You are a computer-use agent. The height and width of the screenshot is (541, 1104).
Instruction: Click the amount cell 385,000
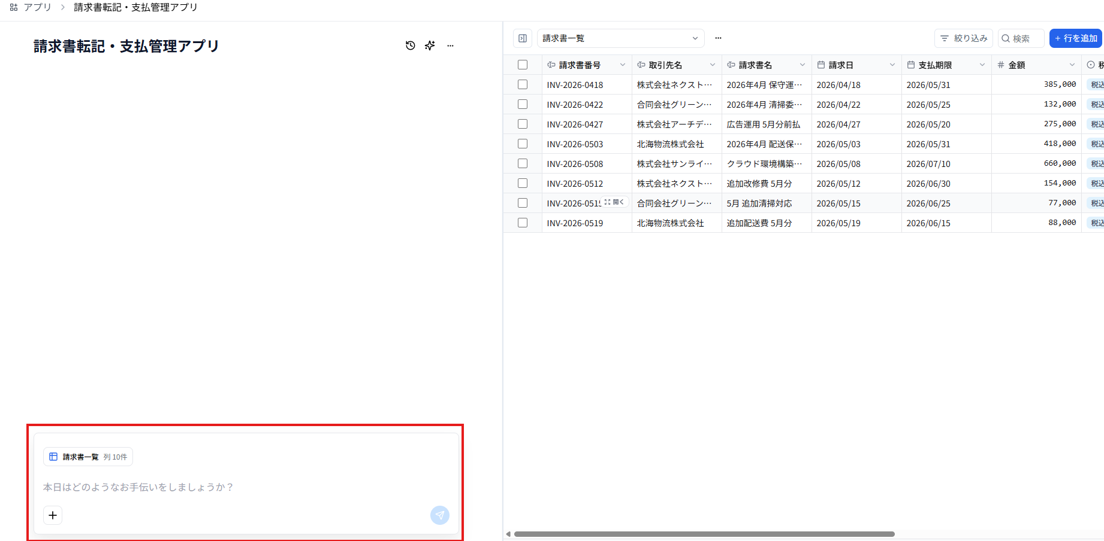(1036, 84)
